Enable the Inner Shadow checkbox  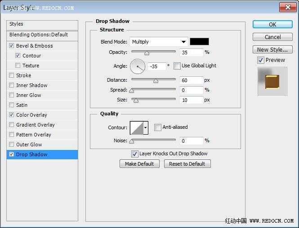(11, 85)
